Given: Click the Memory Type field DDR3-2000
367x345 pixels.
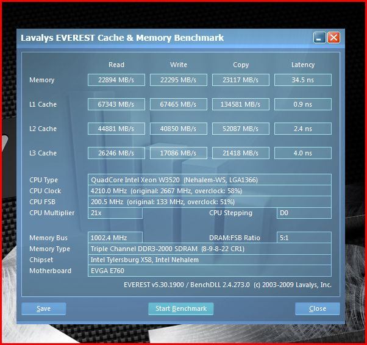Looking at the screenshot, I should 210,249.
